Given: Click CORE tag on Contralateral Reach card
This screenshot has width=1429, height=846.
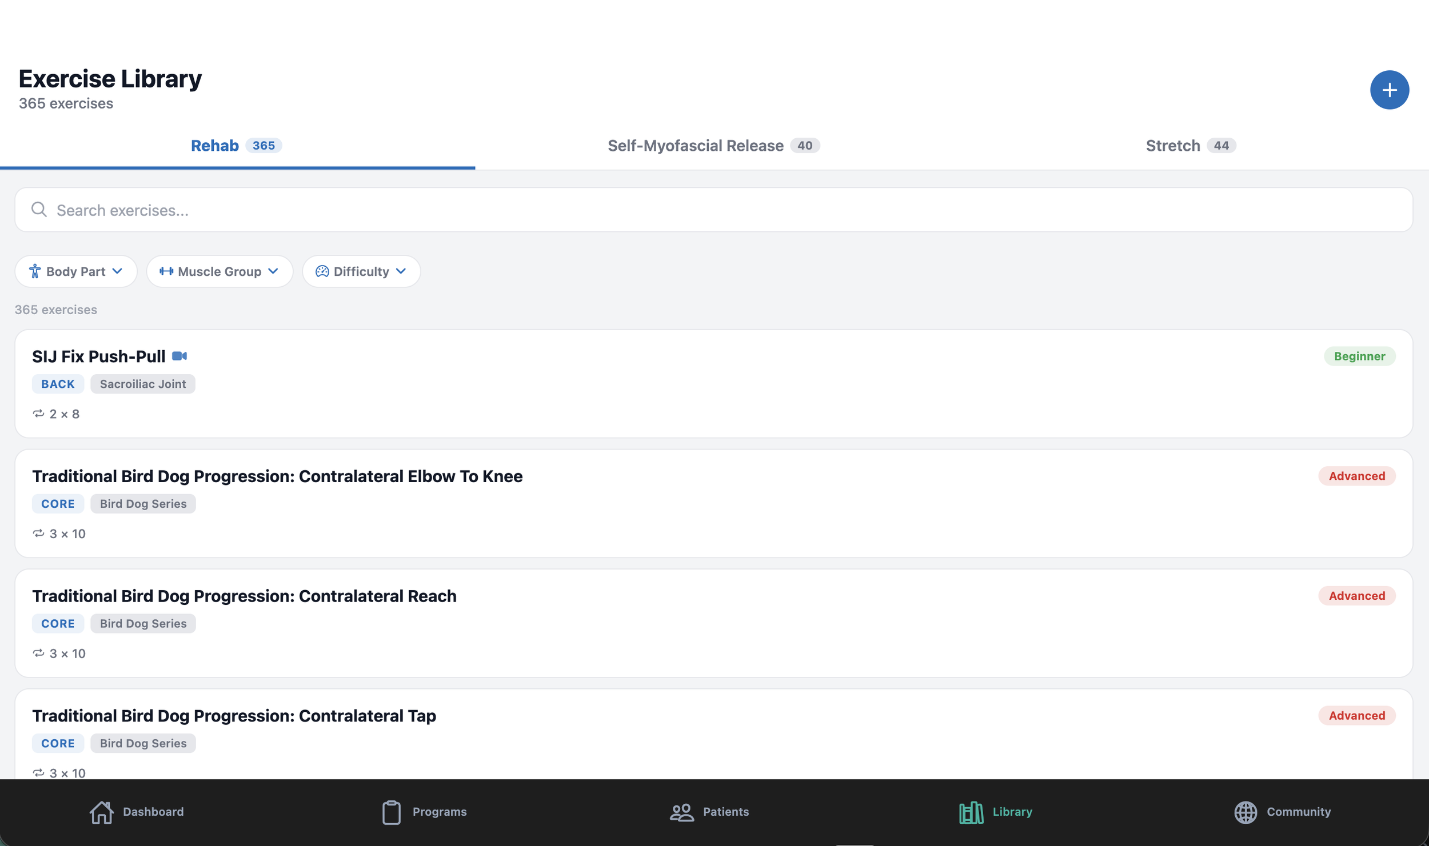Looking at the screenshot, I should (x=58, y=624).
